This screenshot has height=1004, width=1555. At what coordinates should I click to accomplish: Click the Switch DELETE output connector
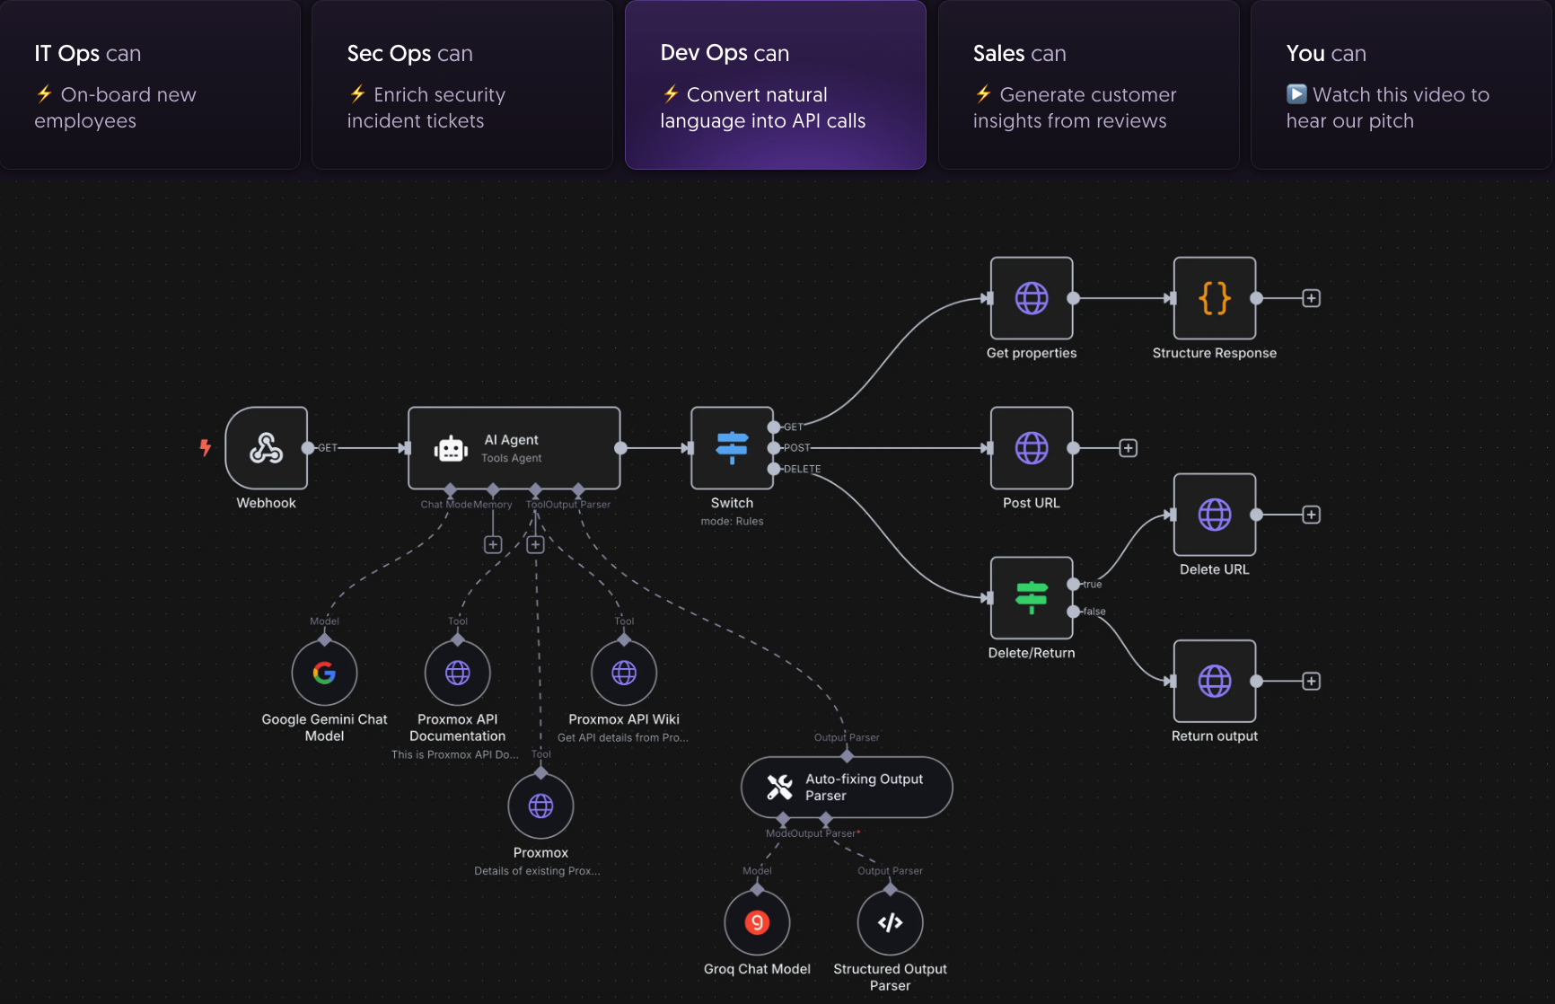(x=774, y=469)
